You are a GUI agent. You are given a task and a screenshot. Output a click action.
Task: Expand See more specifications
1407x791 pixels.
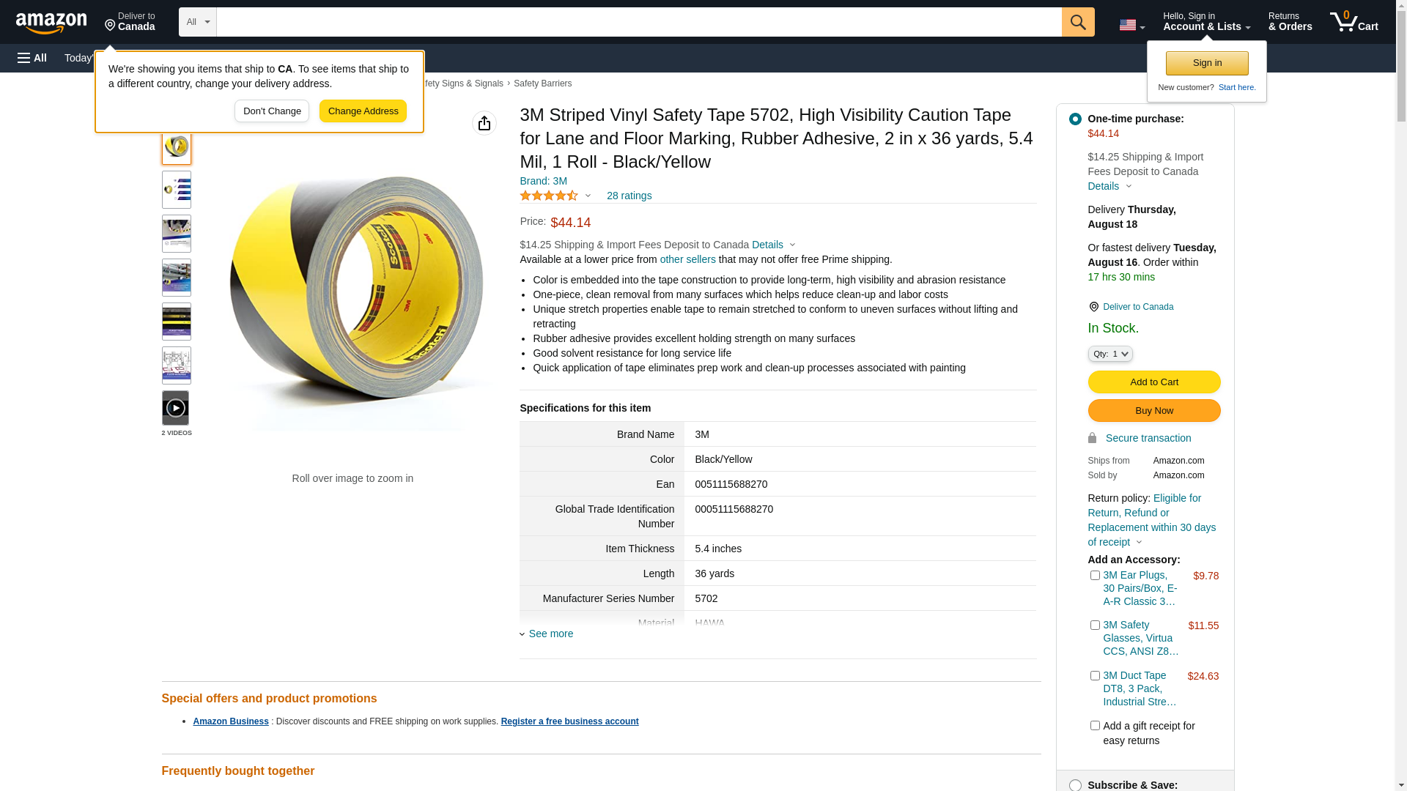550,634
